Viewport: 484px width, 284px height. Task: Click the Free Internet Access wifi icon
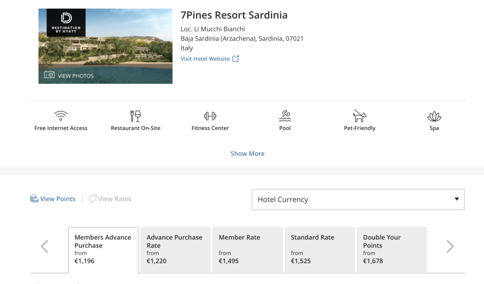point(61,116)
